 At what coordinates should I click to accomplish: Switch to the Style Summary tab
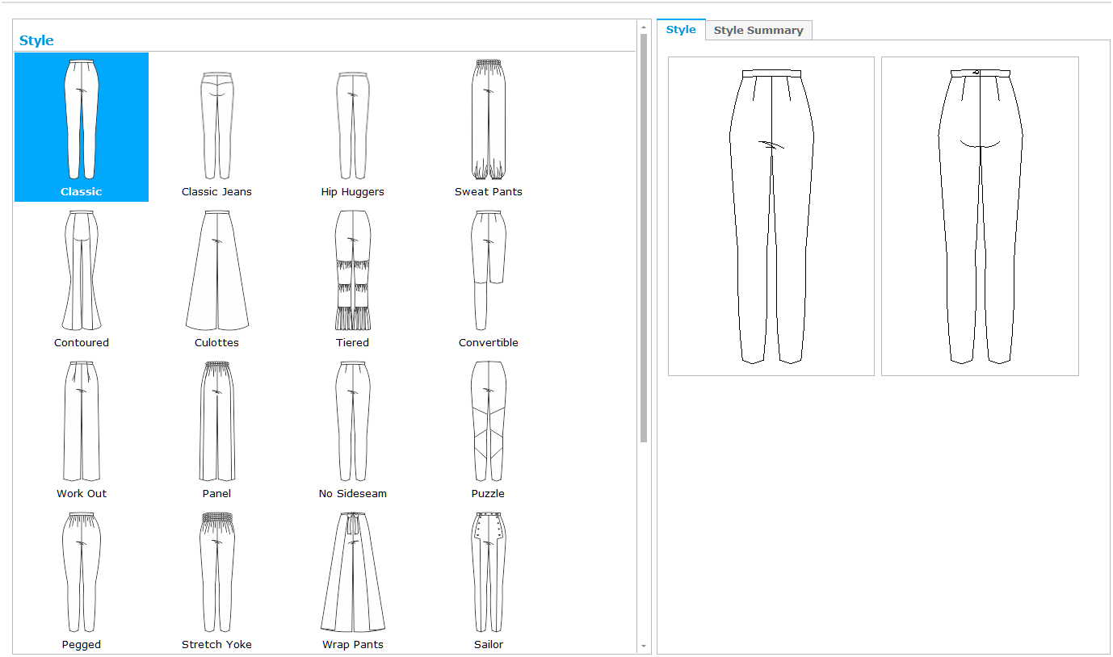(x=758, y=30)
